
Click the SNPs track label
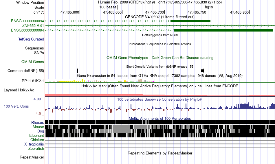(39, 53)
